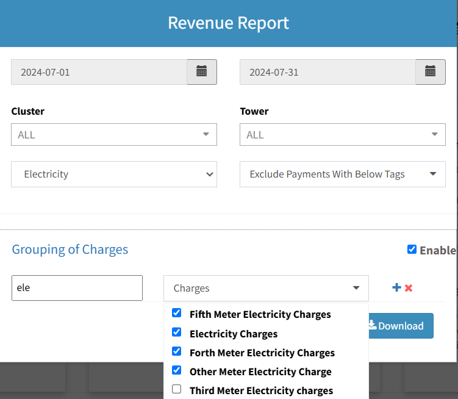Click the Download button
Viewport: 458px width, 399px height.
[x=400, y=326]
